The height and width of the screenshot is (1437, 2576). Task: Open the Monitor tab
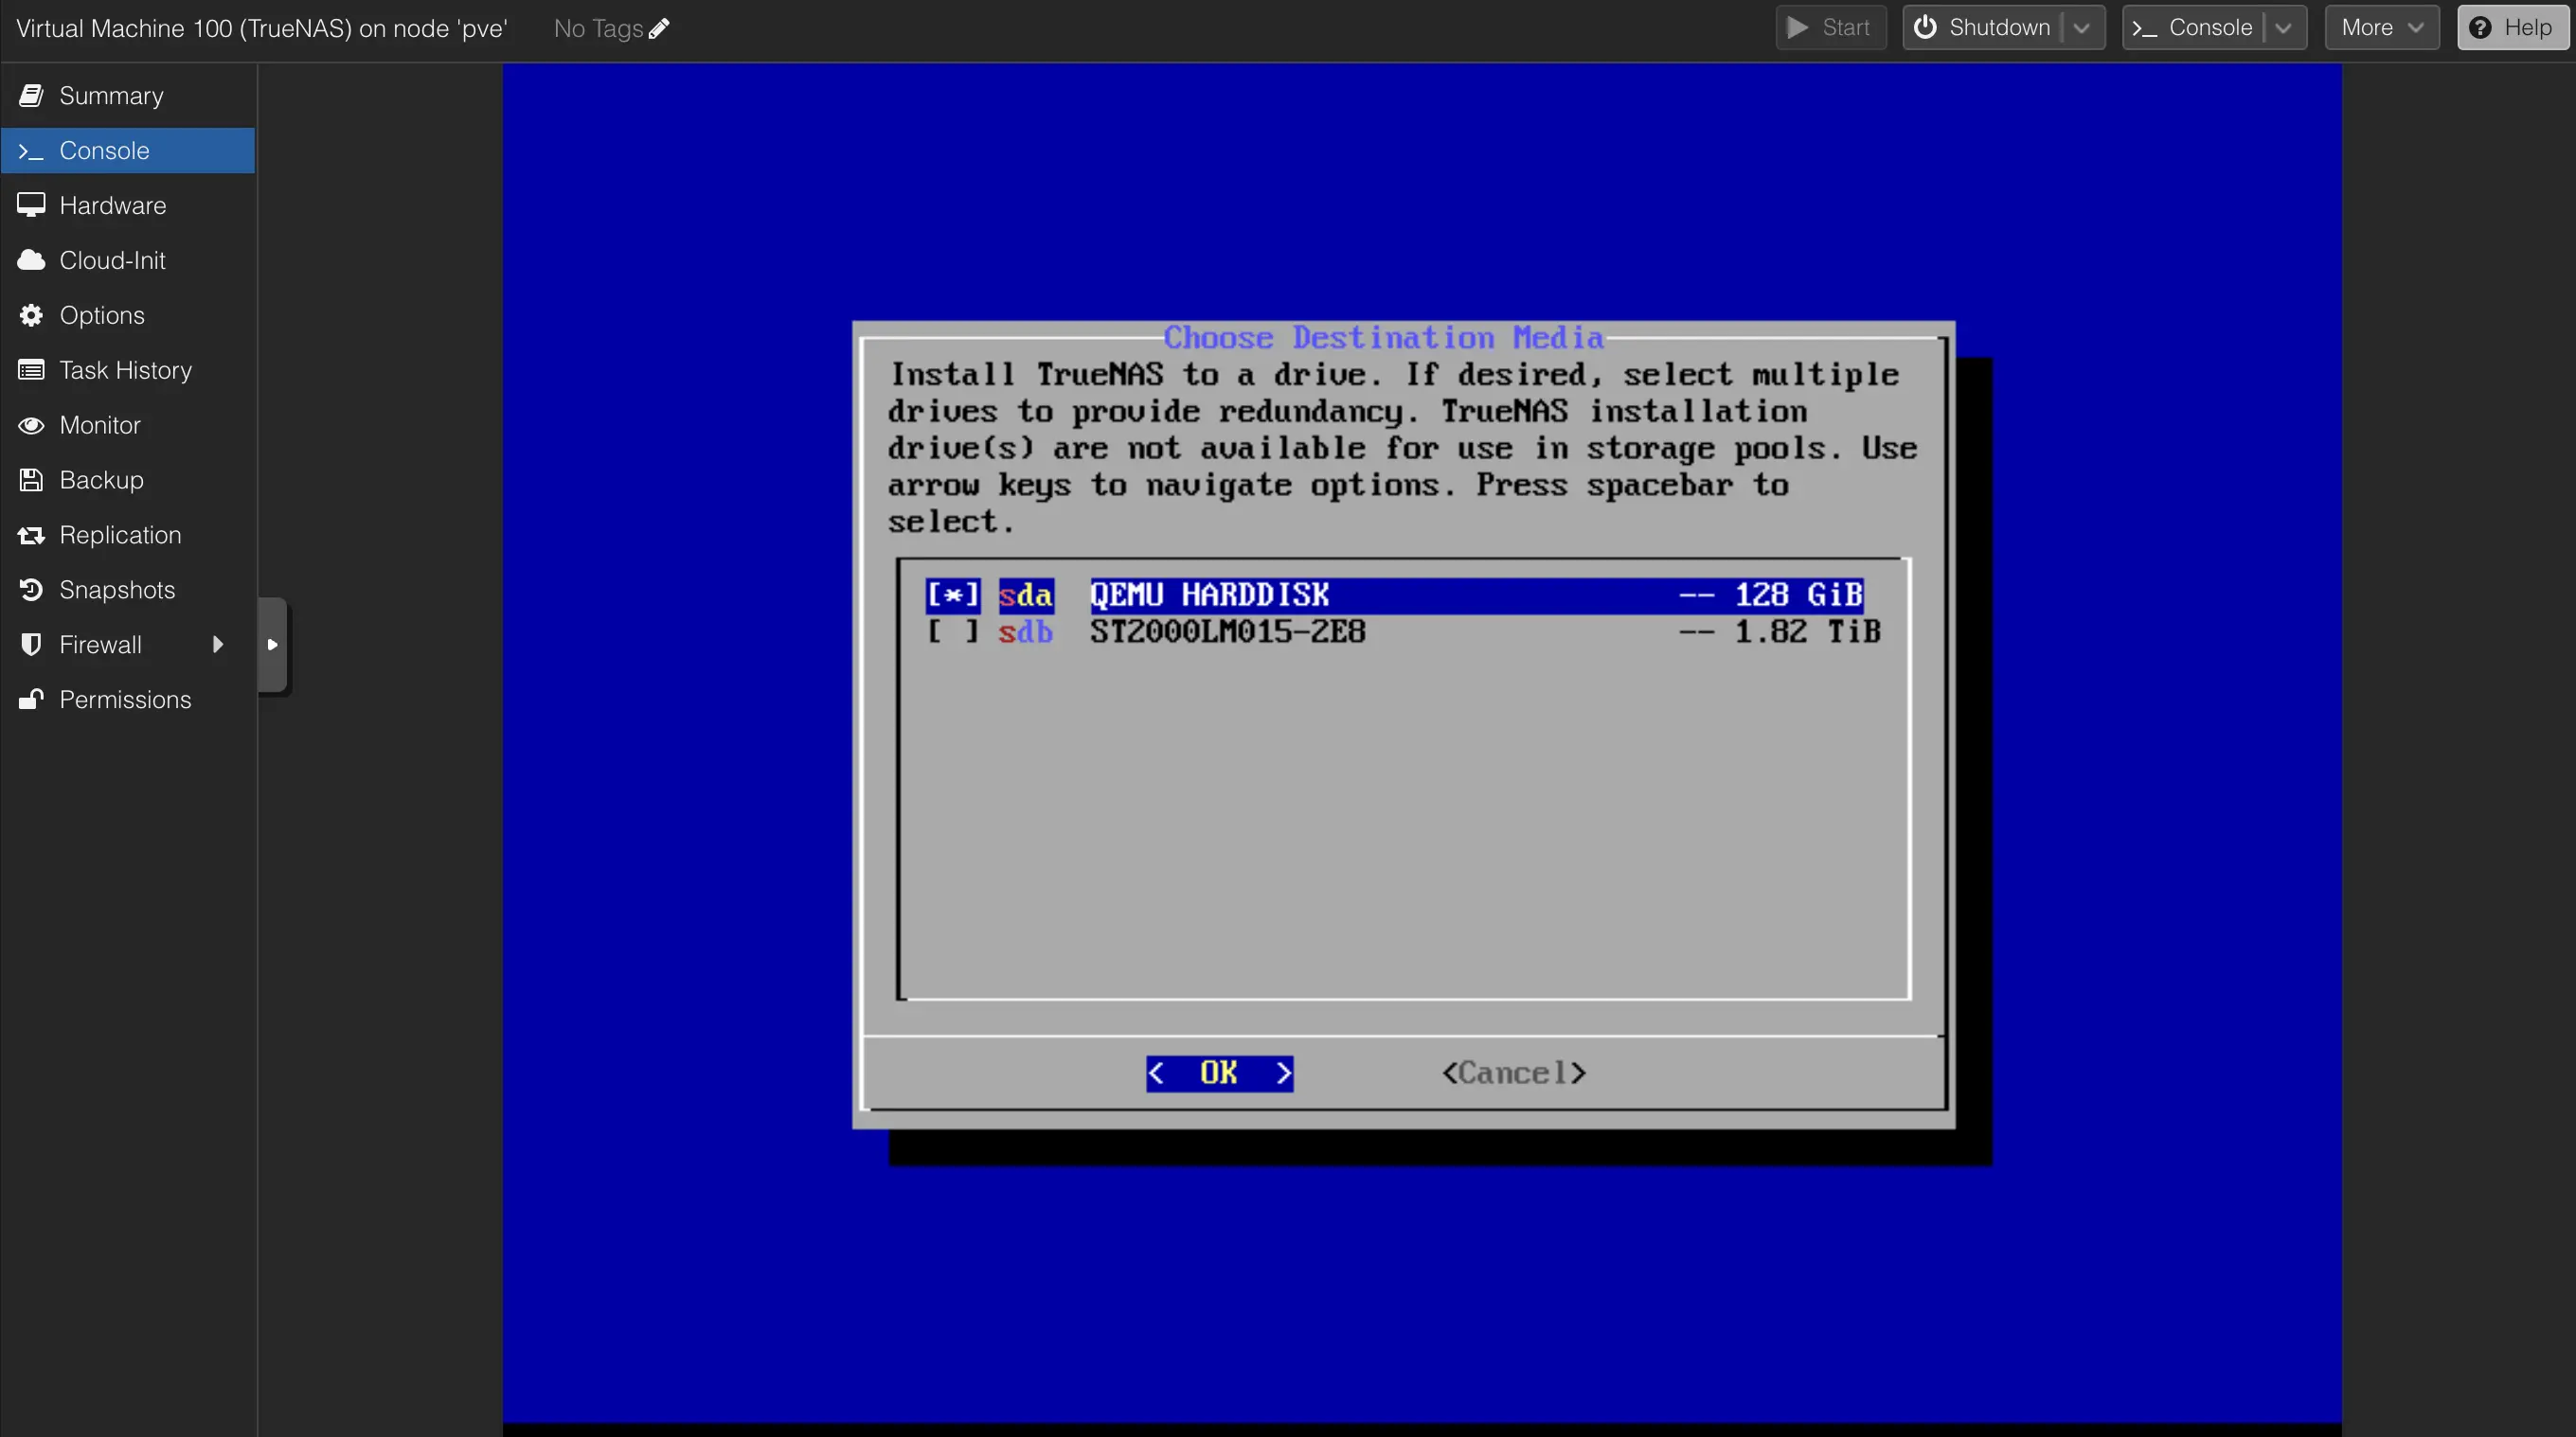click(x=128, y=426)
